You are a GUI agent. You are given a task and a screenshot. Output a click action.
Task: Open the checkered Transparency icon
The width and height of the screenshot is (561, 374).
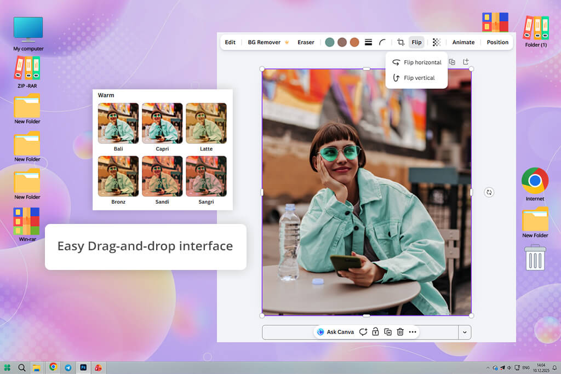click(436, 42)
